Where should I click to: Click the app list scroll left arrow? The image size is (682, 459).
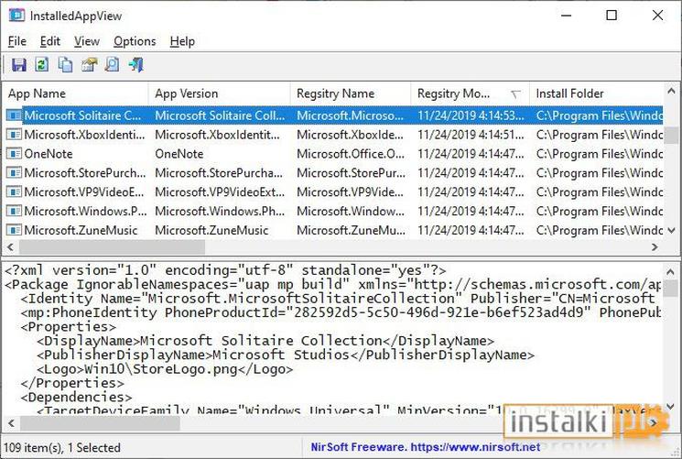coord(10,247)
